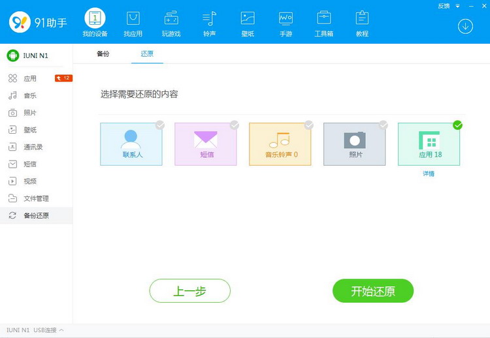Select the 照片 photos restore tile
This screenshot has width=490, height=338.
pos(355,144)
